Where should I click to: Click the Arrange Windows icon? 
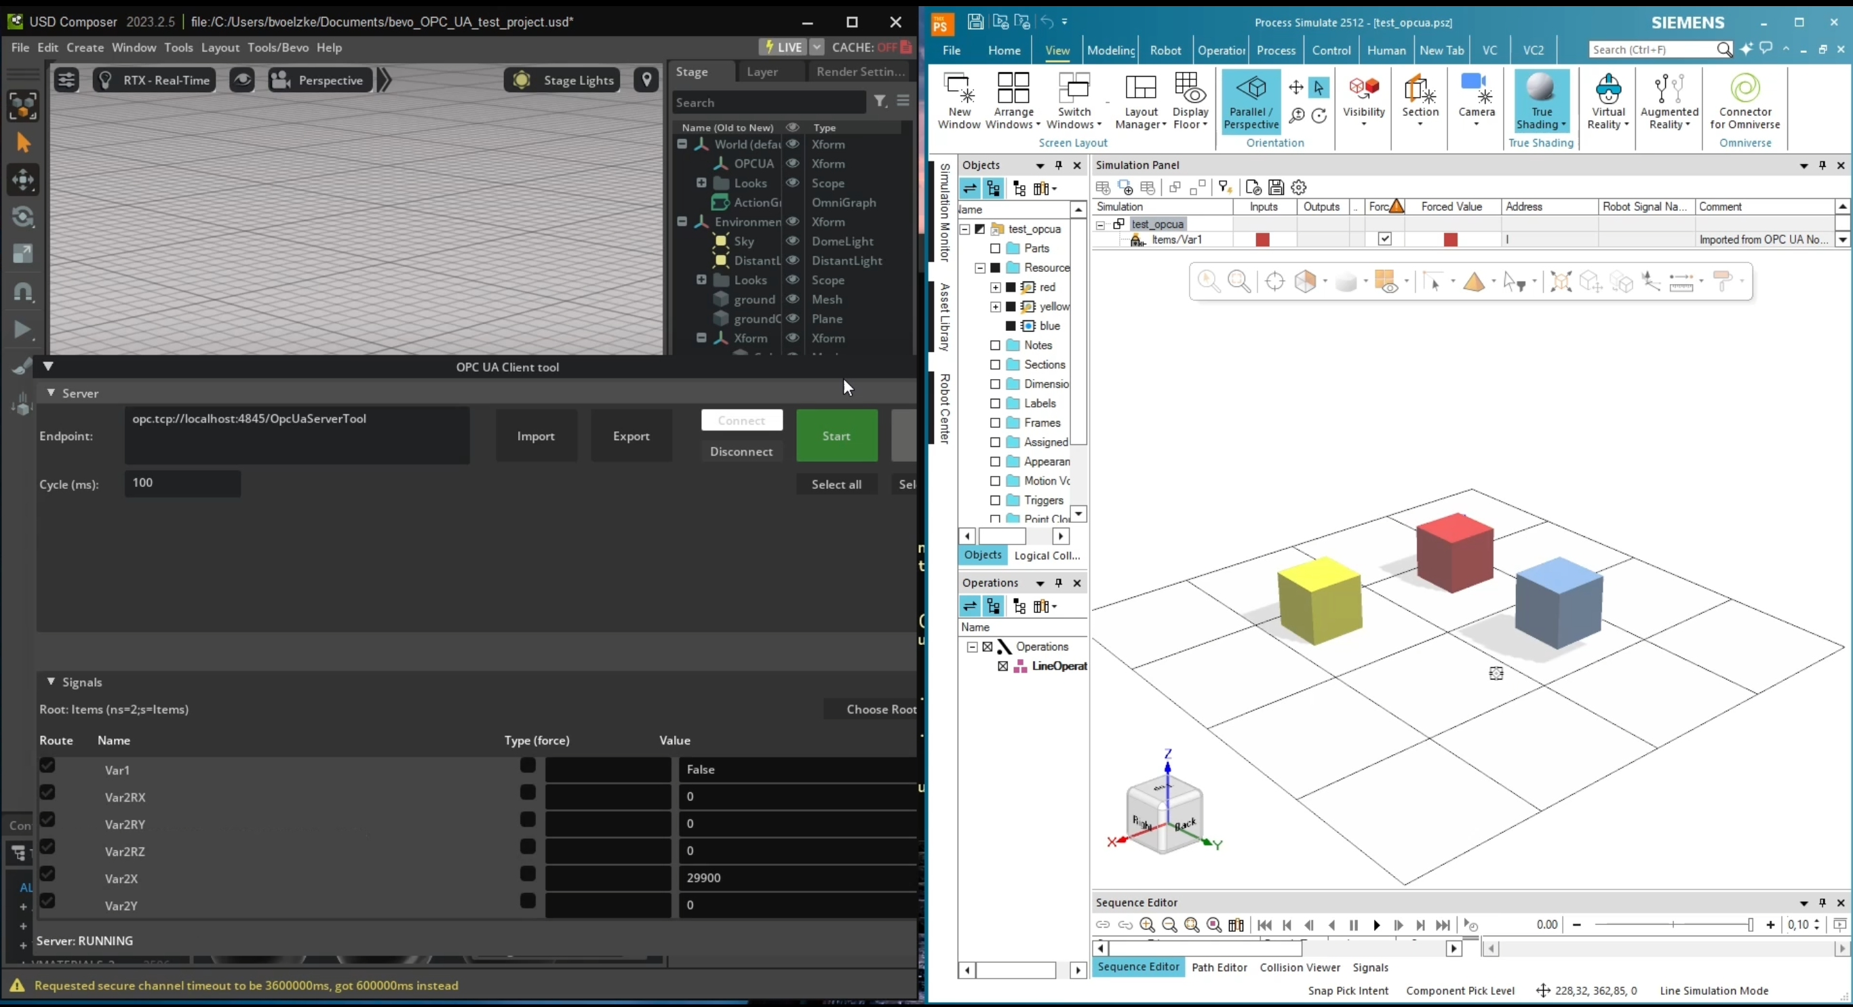(x=1013, y=88)
